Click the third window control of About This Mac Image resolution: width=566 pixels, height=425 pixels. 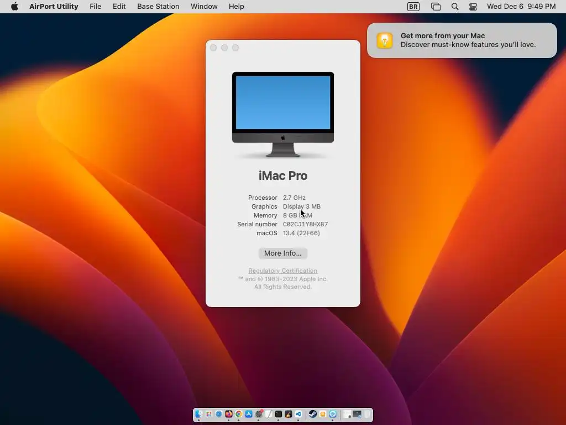click(x=235, y=48)
